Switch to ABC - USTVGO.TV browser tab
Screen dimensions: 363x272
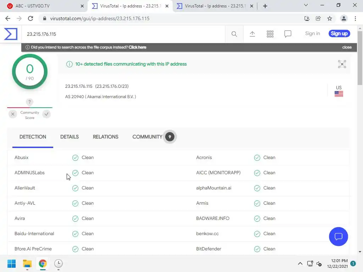pos(44,6)
